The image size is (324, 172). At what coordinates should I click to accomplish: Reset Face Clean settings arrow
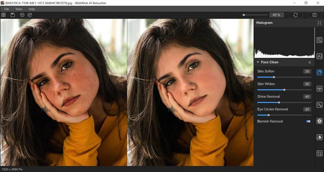click(x=310, y=62)
